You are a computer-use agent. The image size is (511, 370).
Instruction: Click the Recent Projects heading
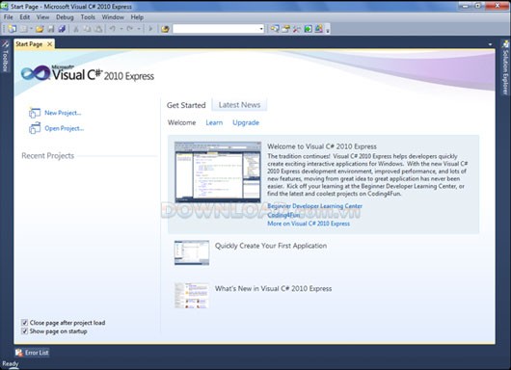(48, 156)
